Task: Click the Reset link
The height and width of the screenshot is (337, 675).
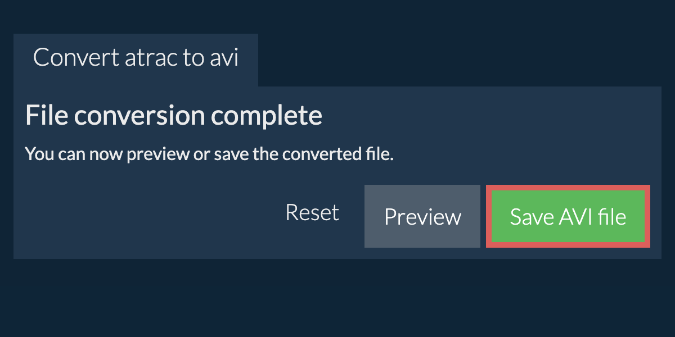Action: [x=312, y=213]
